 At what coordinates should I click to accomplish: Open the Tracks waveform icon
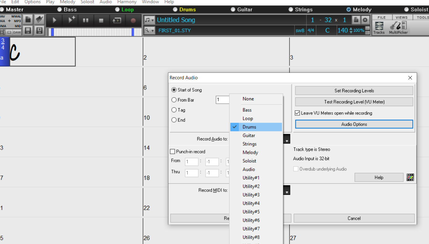(379, 27)
